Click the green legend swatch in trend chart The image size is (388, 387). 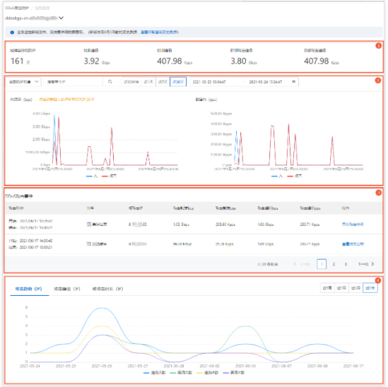172,373
